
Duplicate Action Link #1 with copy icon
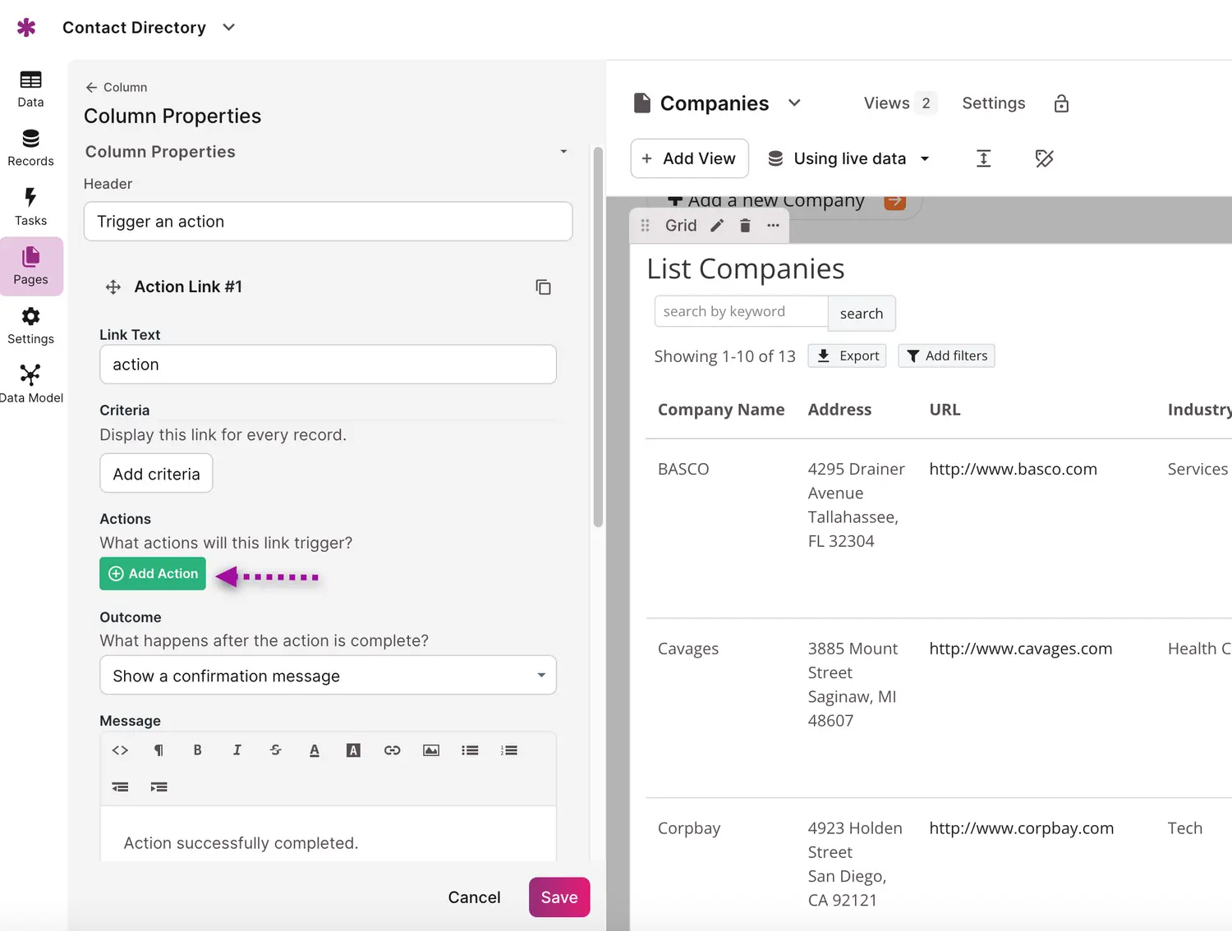[543, 287]
